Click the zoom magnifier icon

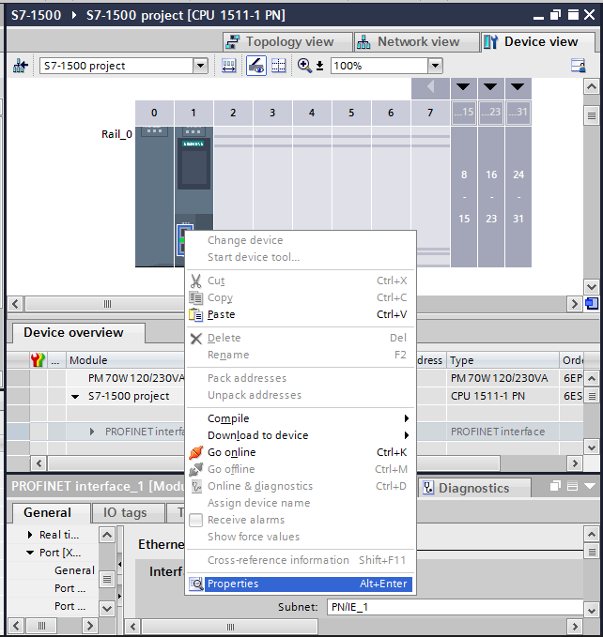[304, 66]
